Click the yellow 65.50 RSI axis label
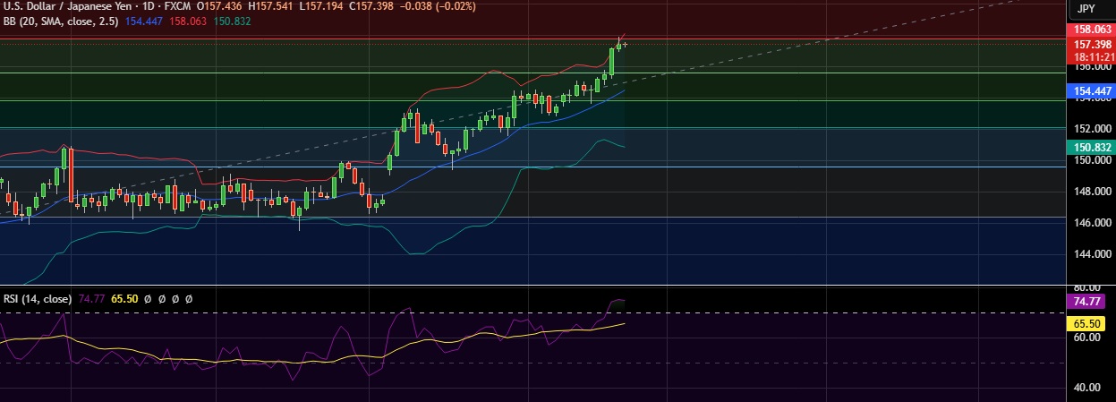Viewport: 1116px width, 402px height. 1092,323
